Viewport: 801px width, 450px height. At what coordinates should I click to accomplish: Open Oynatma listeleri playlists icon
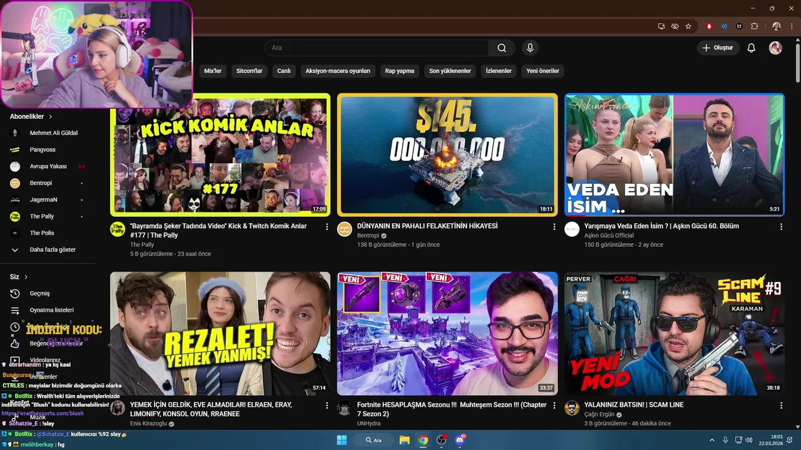click(x=15, y=310)
